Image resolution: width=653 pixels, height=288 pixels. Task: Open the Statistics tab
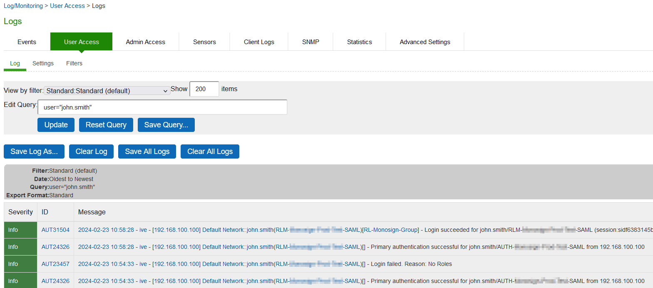click(359, 42)
